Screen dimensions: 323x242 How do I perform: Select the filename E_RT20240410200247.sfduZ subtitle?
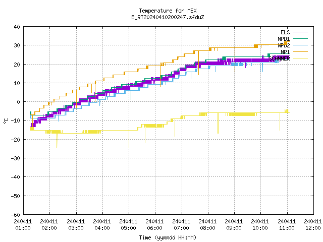(168, 17)
